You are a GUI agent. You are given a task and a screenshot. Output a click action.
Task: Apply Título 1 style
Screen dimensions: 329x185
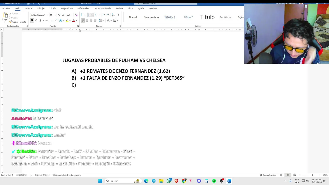pyautogui.click(x=170, y=17)
